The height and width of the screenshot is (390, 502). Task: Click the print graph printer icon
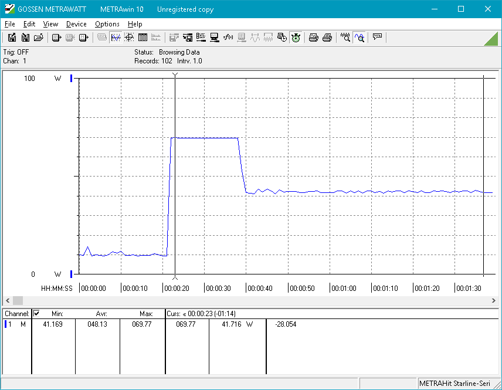click(313, 38)
